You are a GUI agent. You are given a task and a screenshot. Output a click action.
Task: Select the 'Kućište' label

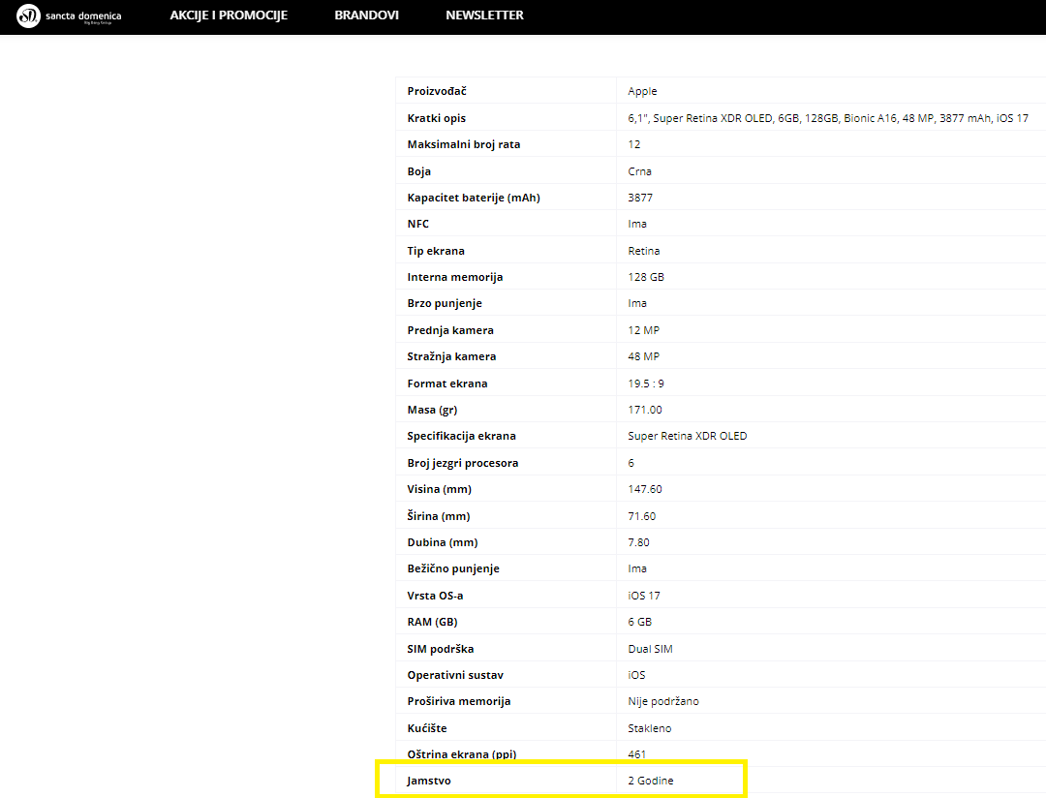tap(427, 728)
